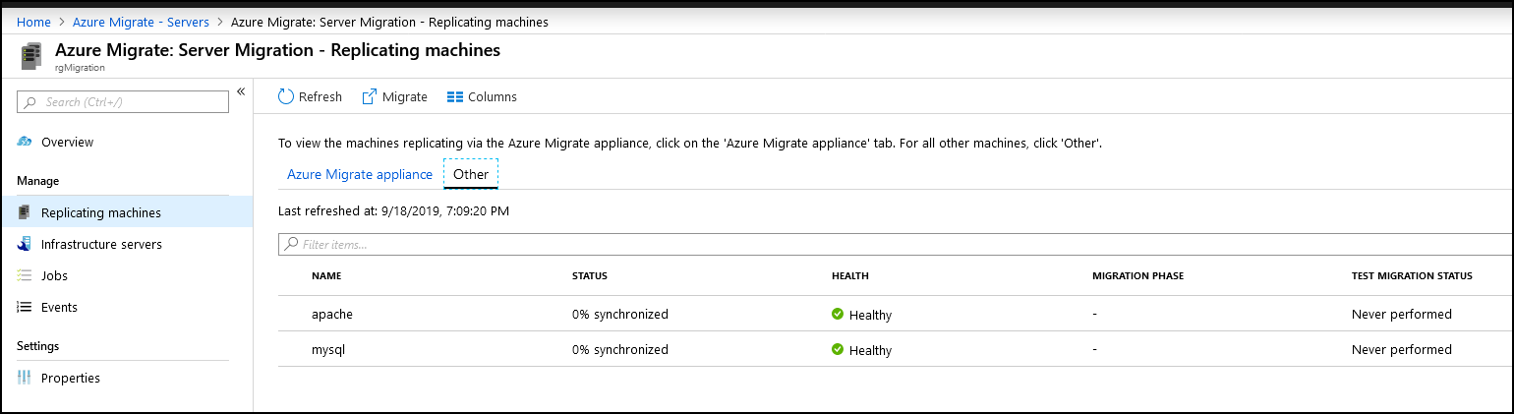The height and width of the screenshot is (414, 1514).
Task: Open the Columns chooser icon
Action: (454, 97)
